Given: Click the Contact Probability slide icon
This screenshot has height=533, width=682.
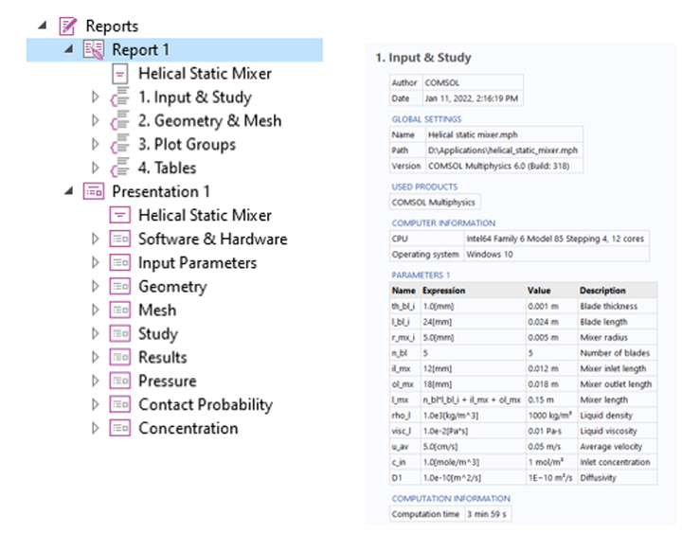Looking at the screenshot, I should coord(119,405).
